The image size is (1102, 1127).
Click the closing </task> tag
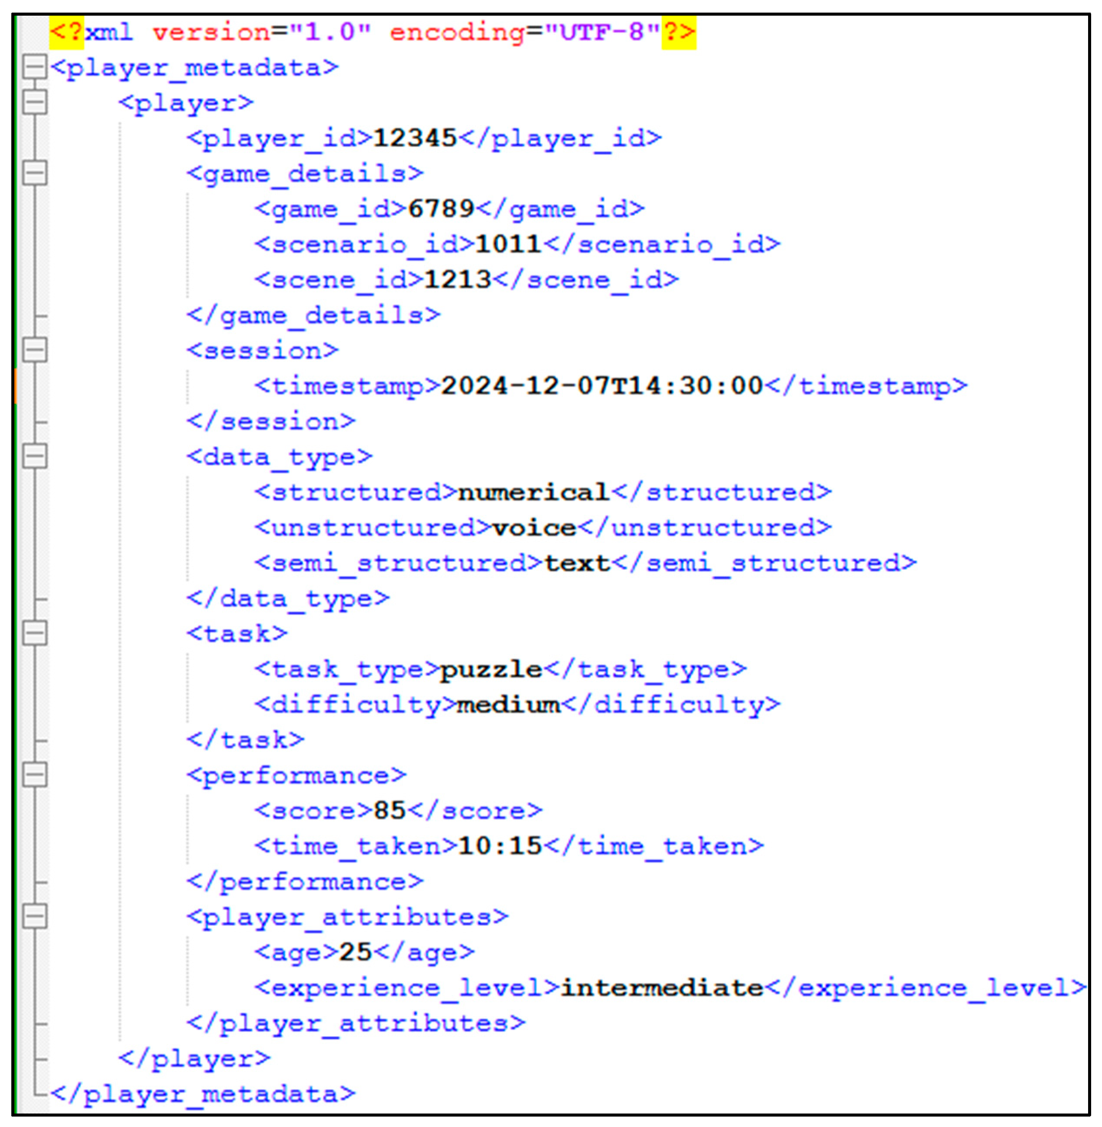(x=246, y=740)
